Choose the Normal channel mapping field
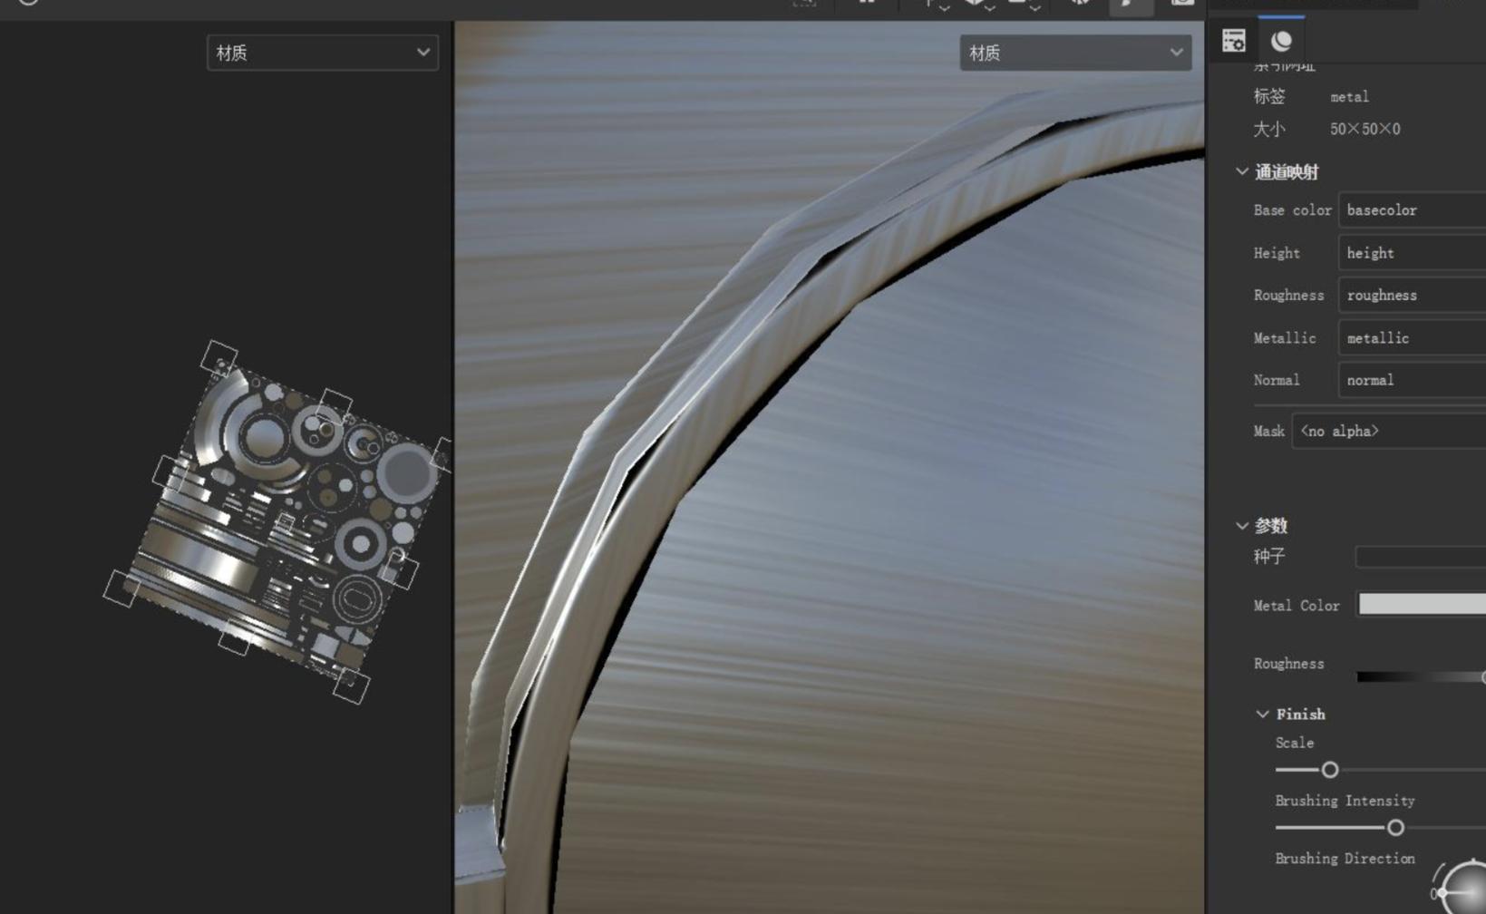 coord(1411,381)
